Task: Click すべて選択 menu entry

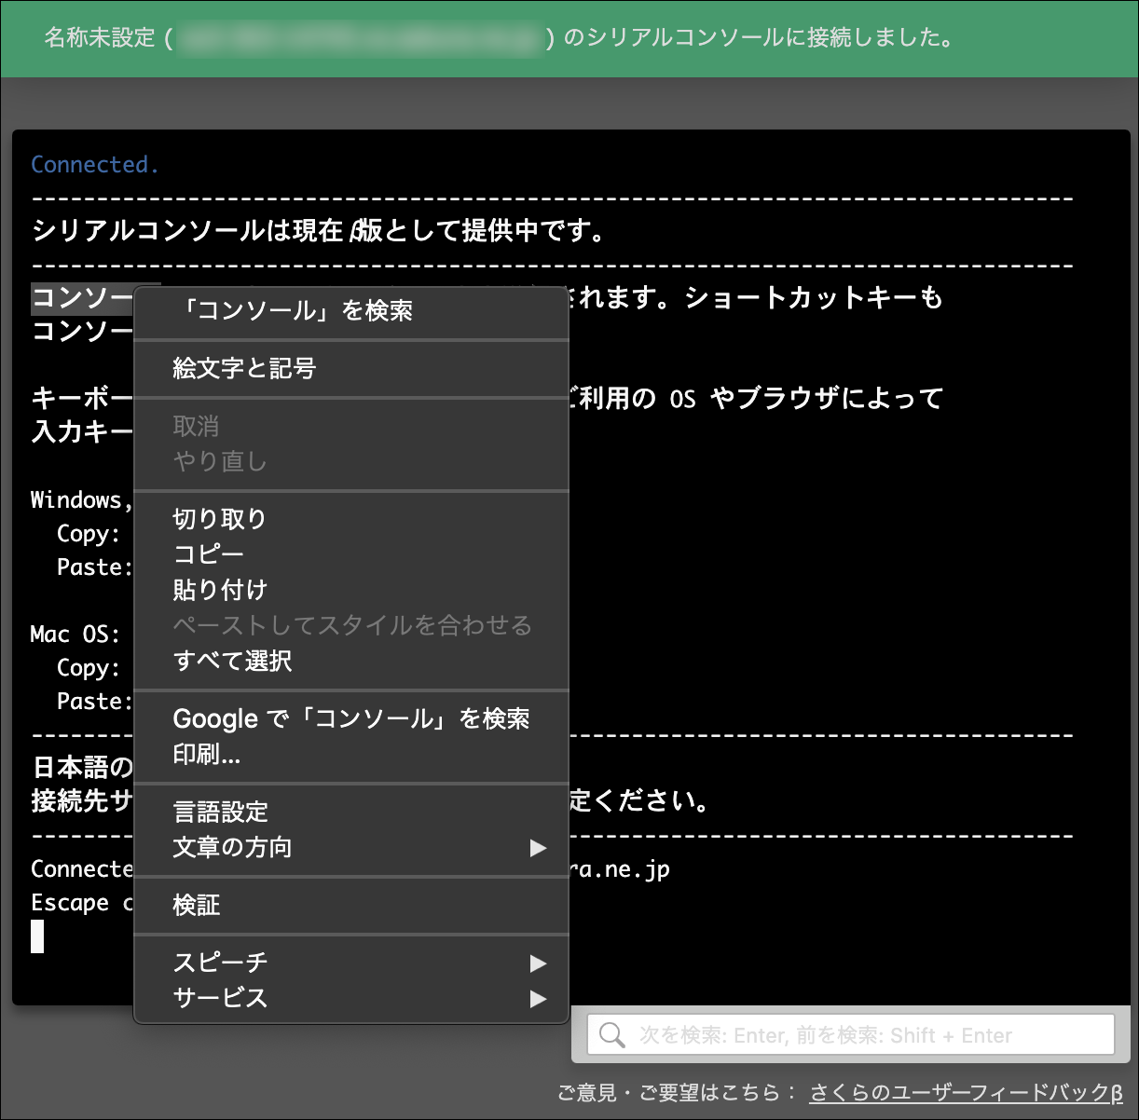Action: [x=232, y=661]
